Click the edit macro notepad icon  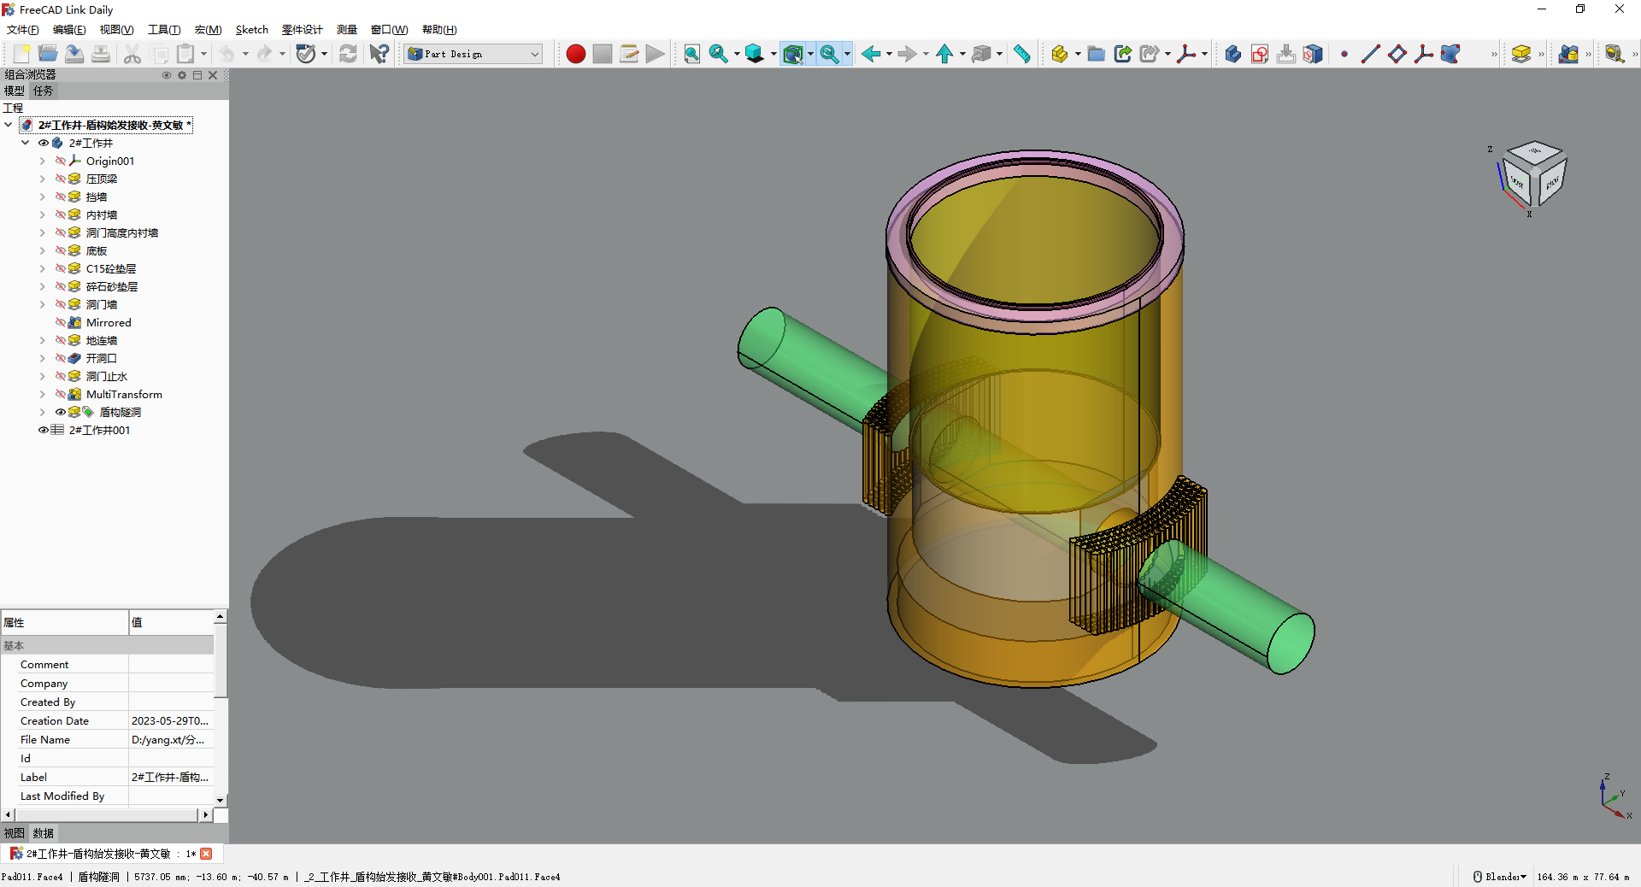click(629, 54)
